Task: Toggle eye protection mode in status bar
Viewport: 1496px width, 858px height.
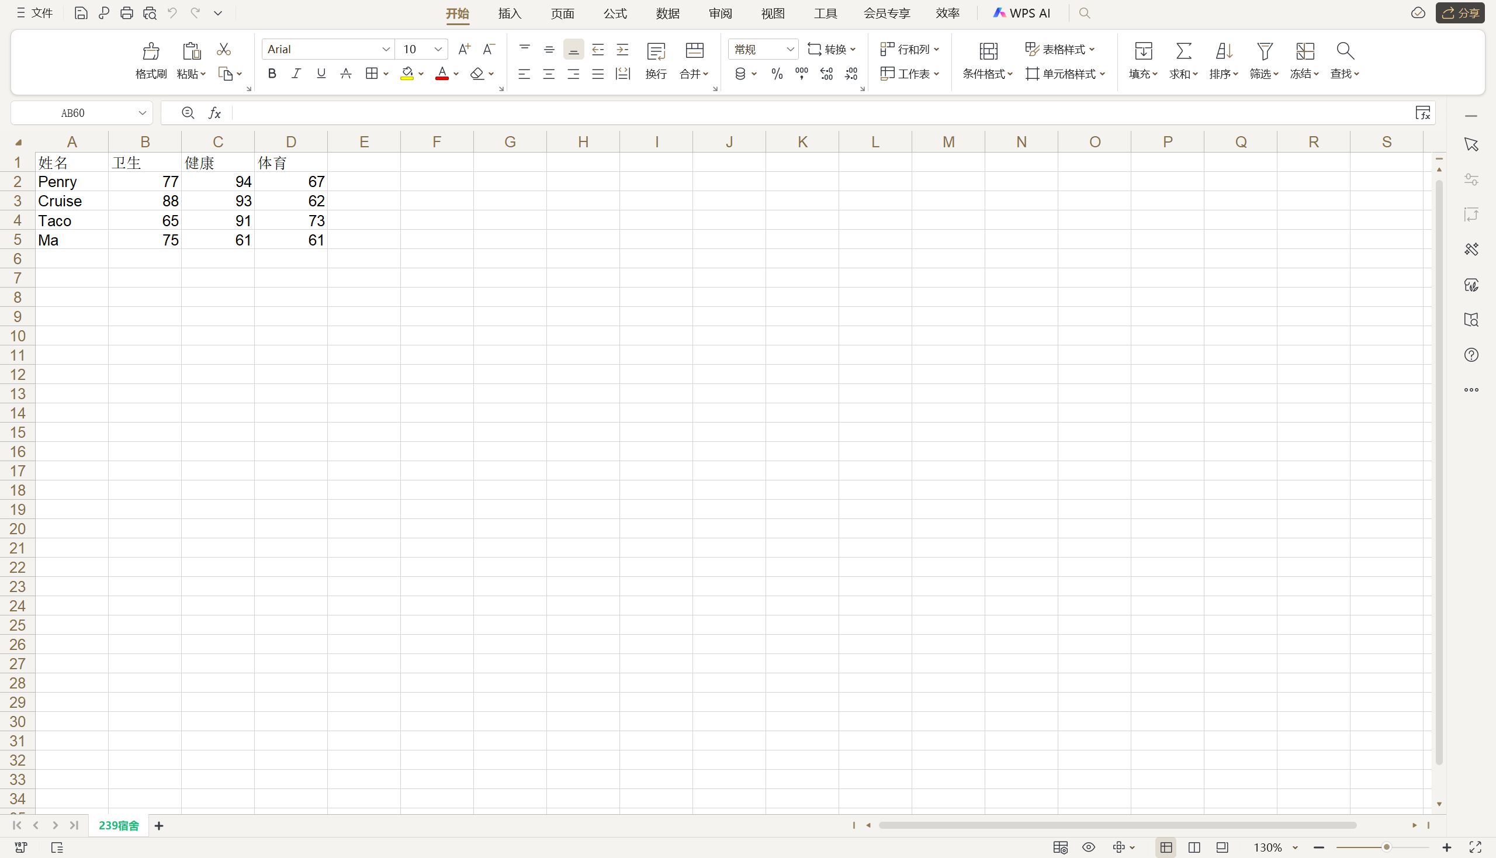Action: [x=1088, y=847]
